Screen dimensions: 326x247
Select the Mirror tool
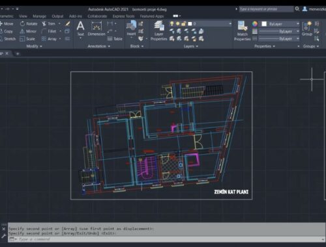click(x=28, y=31)
